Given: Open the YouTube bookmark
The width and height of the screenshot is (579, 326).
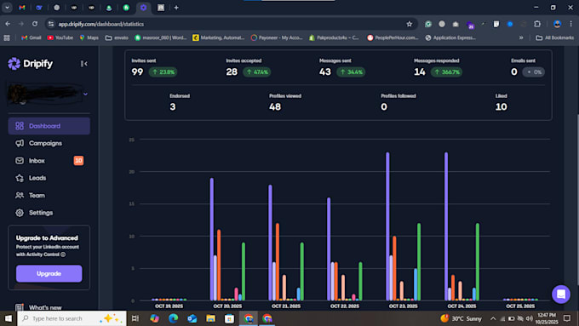Looking at the screenshot, I should [x=60, y=37].
